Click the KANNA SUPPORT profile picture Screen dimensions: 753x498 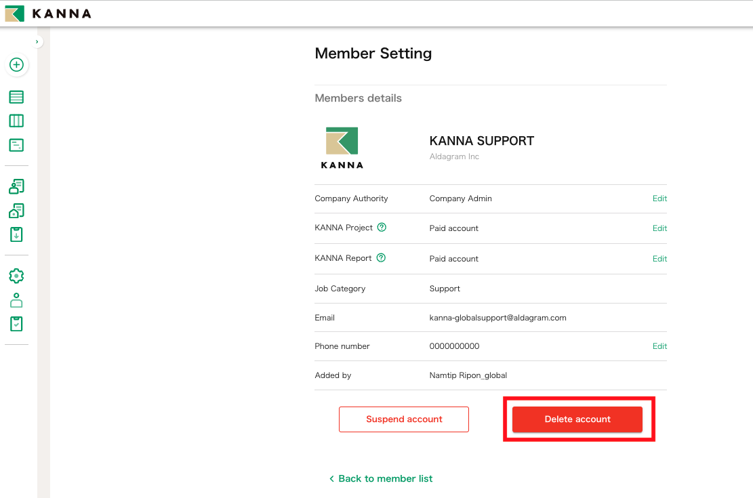coord(342,147)
